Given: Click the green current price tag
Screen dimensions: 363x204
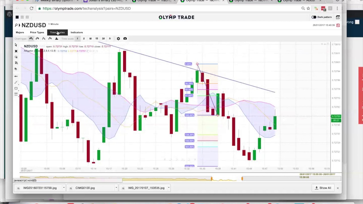Looking at the screenshot, I should [x=336, y=116].
